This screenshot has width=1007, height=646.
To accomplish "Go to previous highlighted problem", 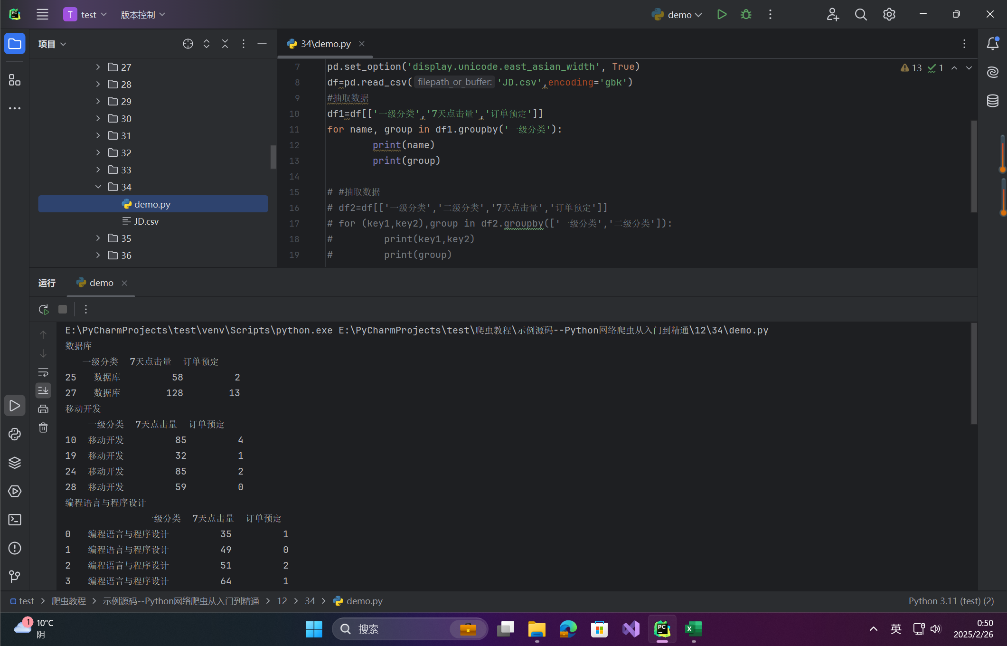I will pos(954,68).
